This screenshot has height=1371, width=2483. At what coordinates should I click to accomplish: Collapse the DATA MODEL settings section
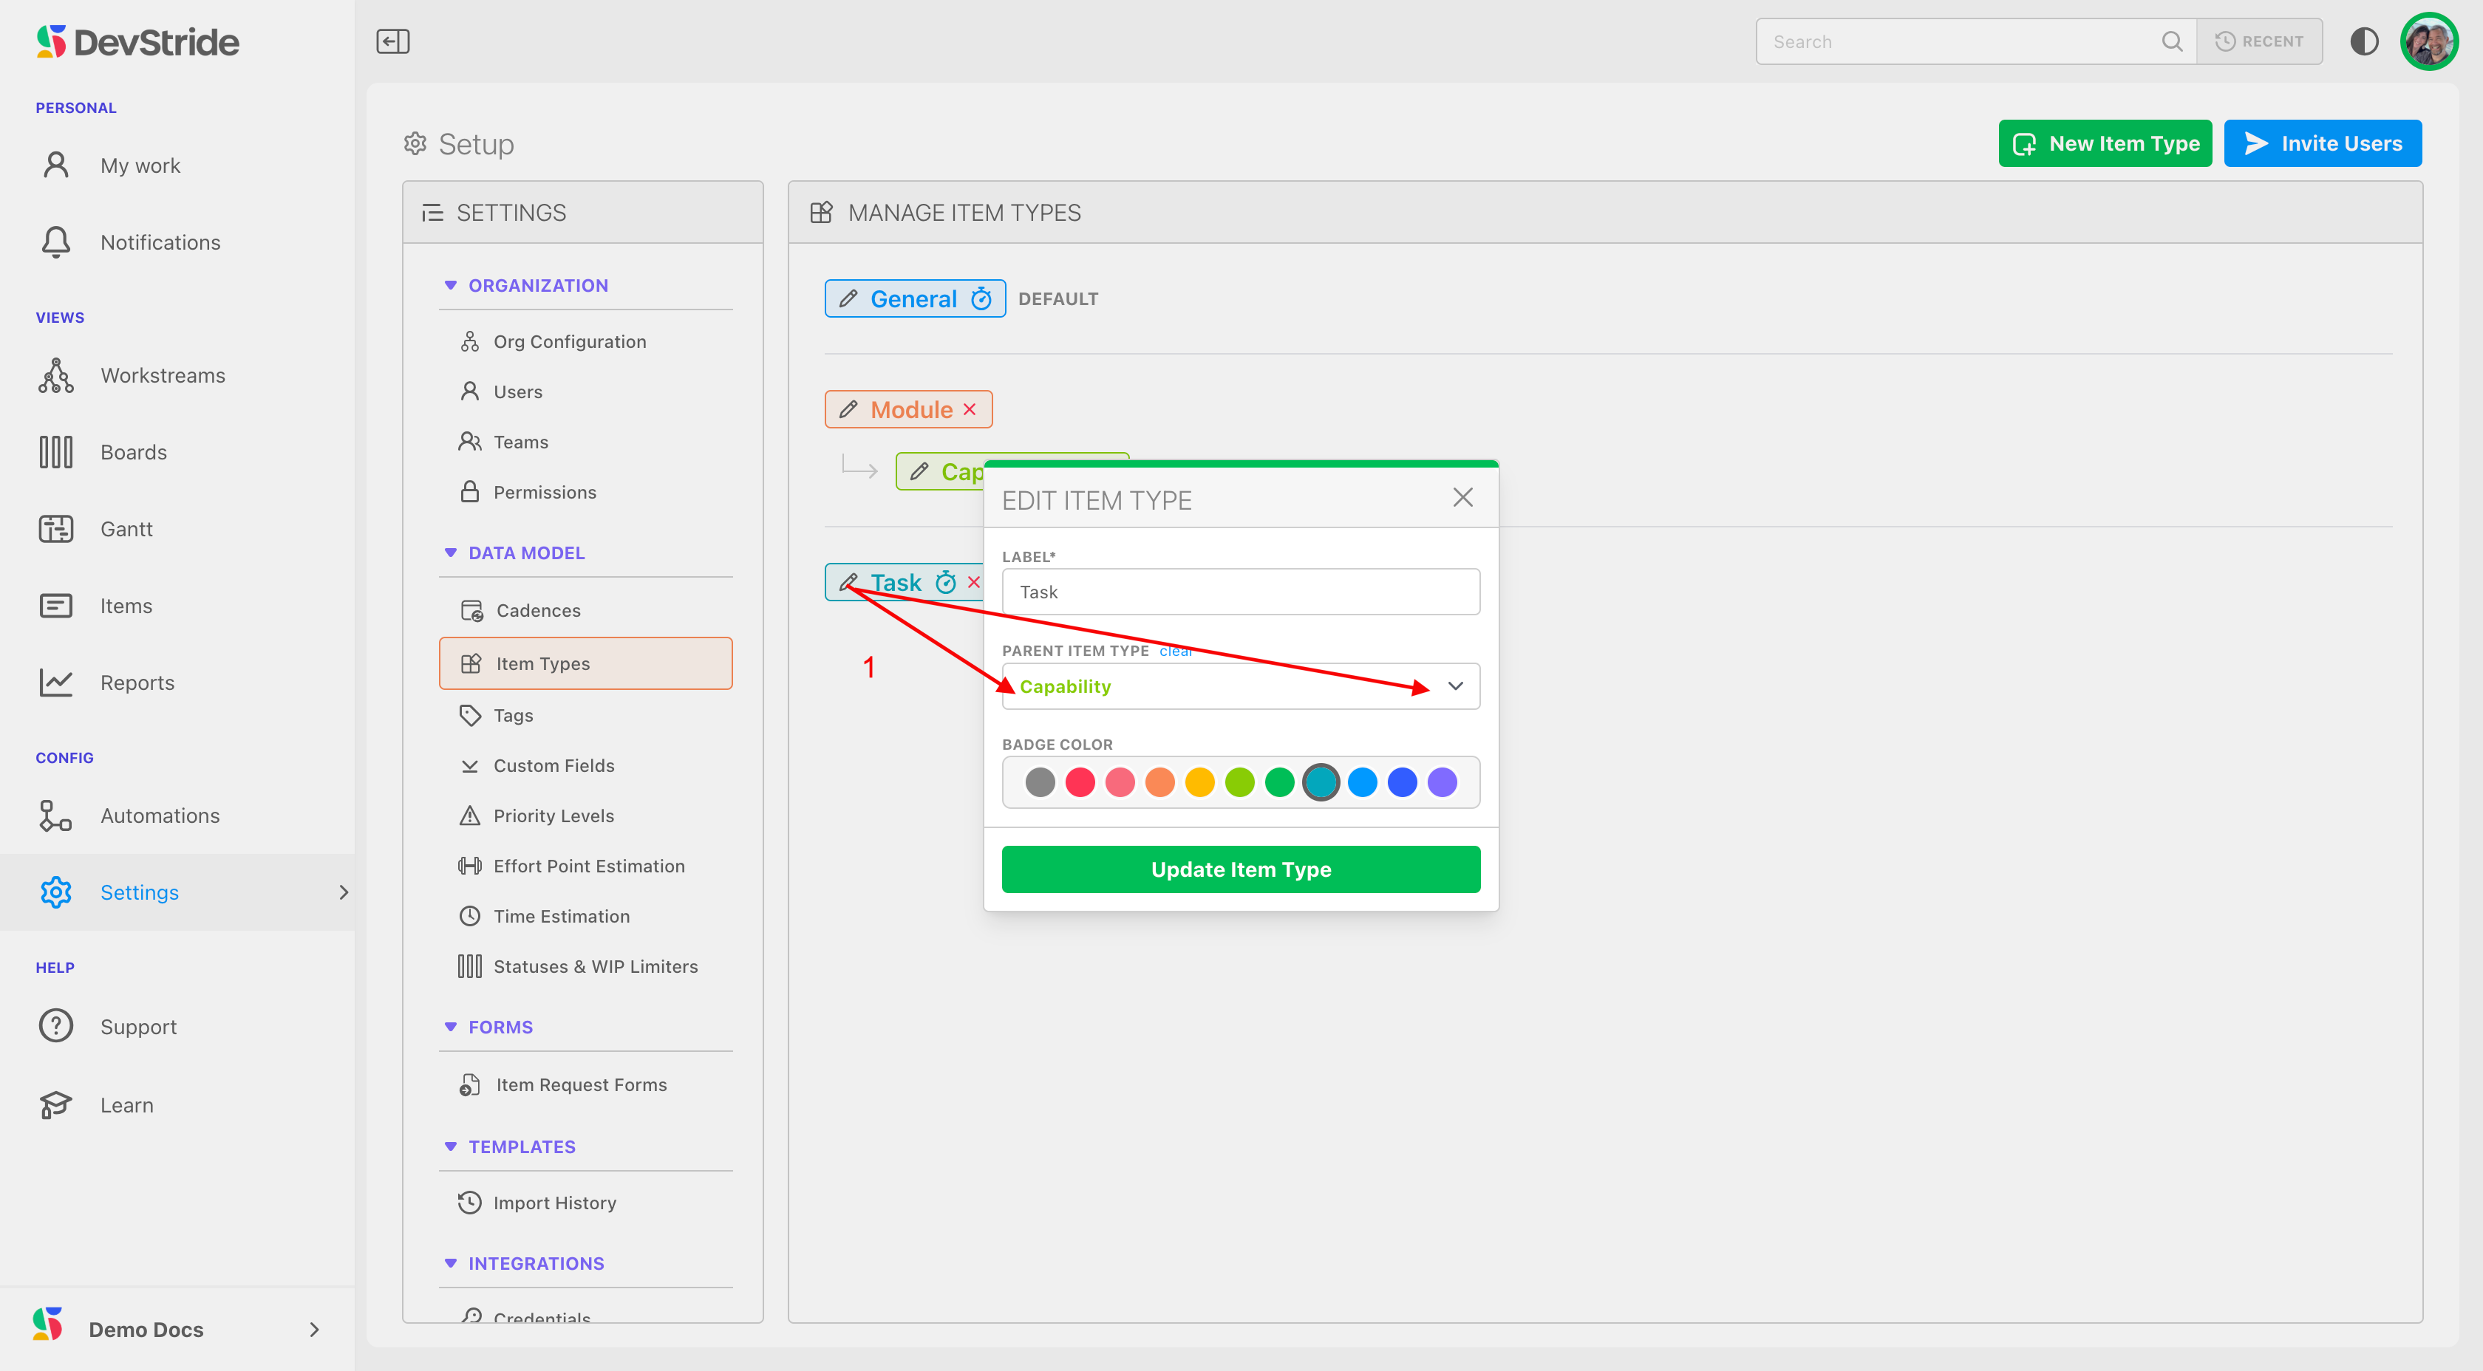[450, 553]
